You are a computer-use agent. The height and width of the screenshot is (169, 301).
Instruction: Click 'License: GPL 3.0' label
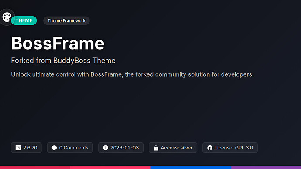click(234, 148)
